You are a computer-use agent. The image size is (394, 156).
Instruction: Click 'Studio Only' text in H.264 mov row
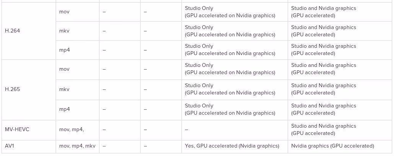pyautogui.click(x=199, y=8)
